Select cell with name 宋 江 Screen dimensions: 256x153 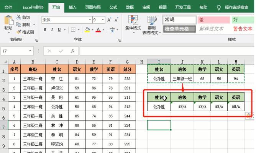coord(57,79)
